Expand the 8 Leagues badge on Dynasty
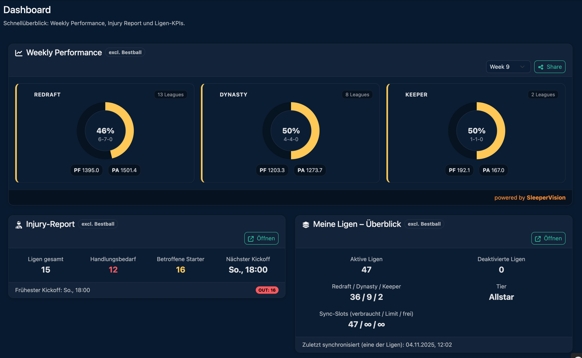The width and height of the screenshot is (582, 358). 357,94
